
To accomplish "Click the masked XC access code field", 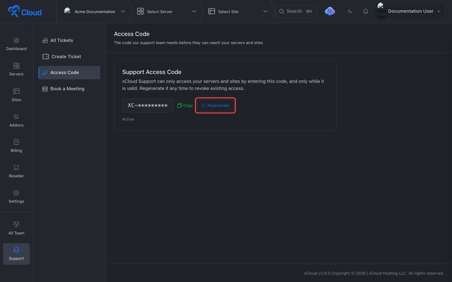I will (148, 105).
